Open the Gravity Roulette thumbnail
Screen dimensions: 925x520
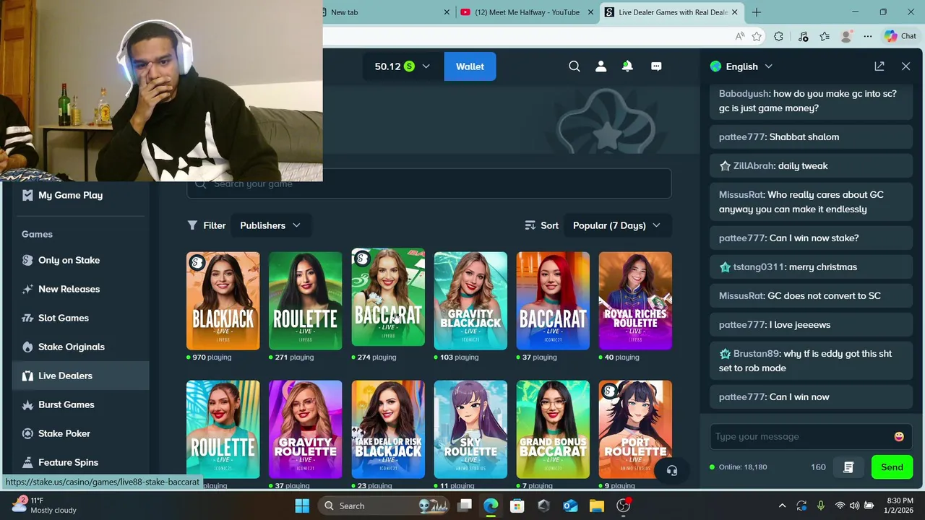click(x=305, y=429)
